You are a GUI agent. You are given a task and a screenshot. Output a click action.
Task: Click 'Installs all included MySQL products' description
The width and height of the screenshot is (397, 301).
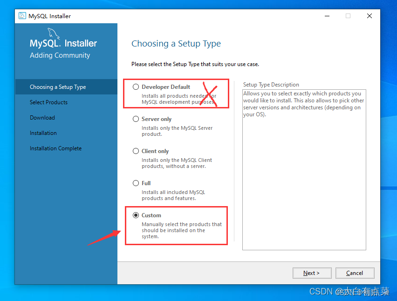pyautogui.click(x=173, y=195)
